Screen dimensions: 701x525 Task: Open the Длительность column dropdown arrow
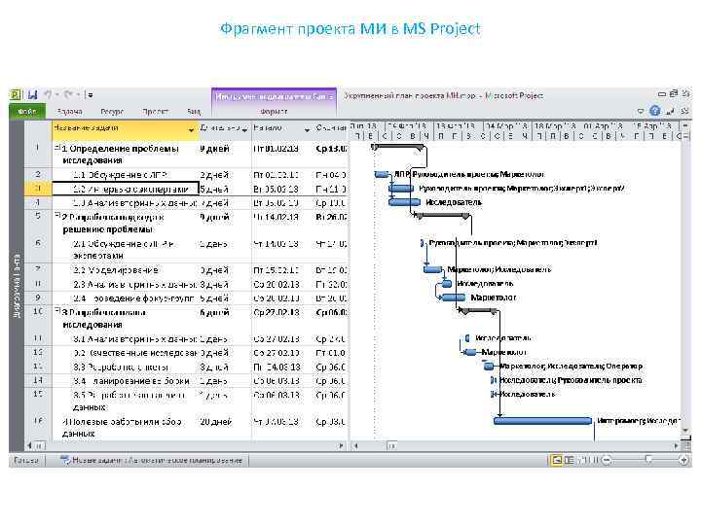(244, 130)
